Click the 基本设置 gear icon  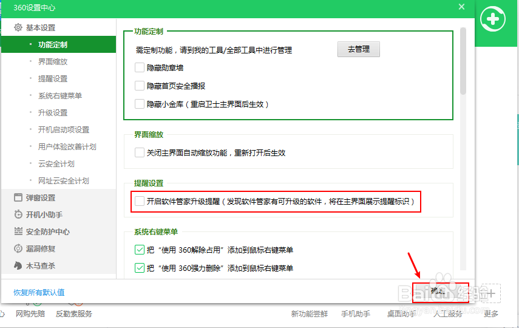coord(18,27)
